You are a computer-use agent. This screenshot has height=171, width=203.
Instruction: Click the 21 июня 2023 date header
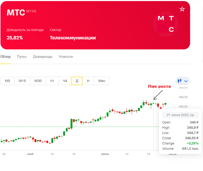tap(180, 115)
